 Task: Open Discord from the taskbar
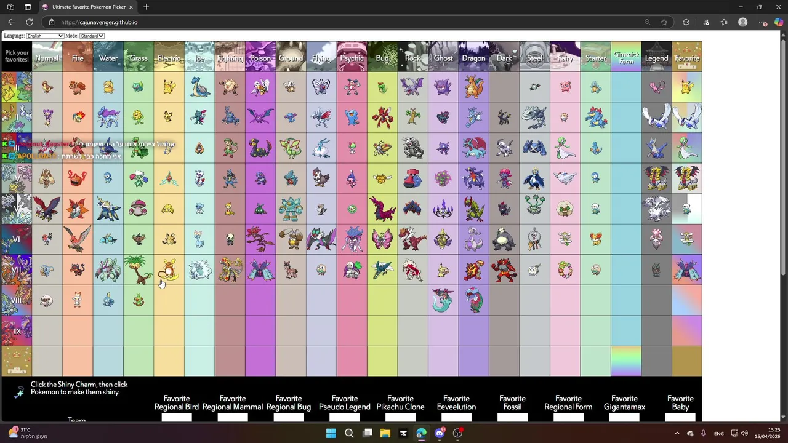440,433
